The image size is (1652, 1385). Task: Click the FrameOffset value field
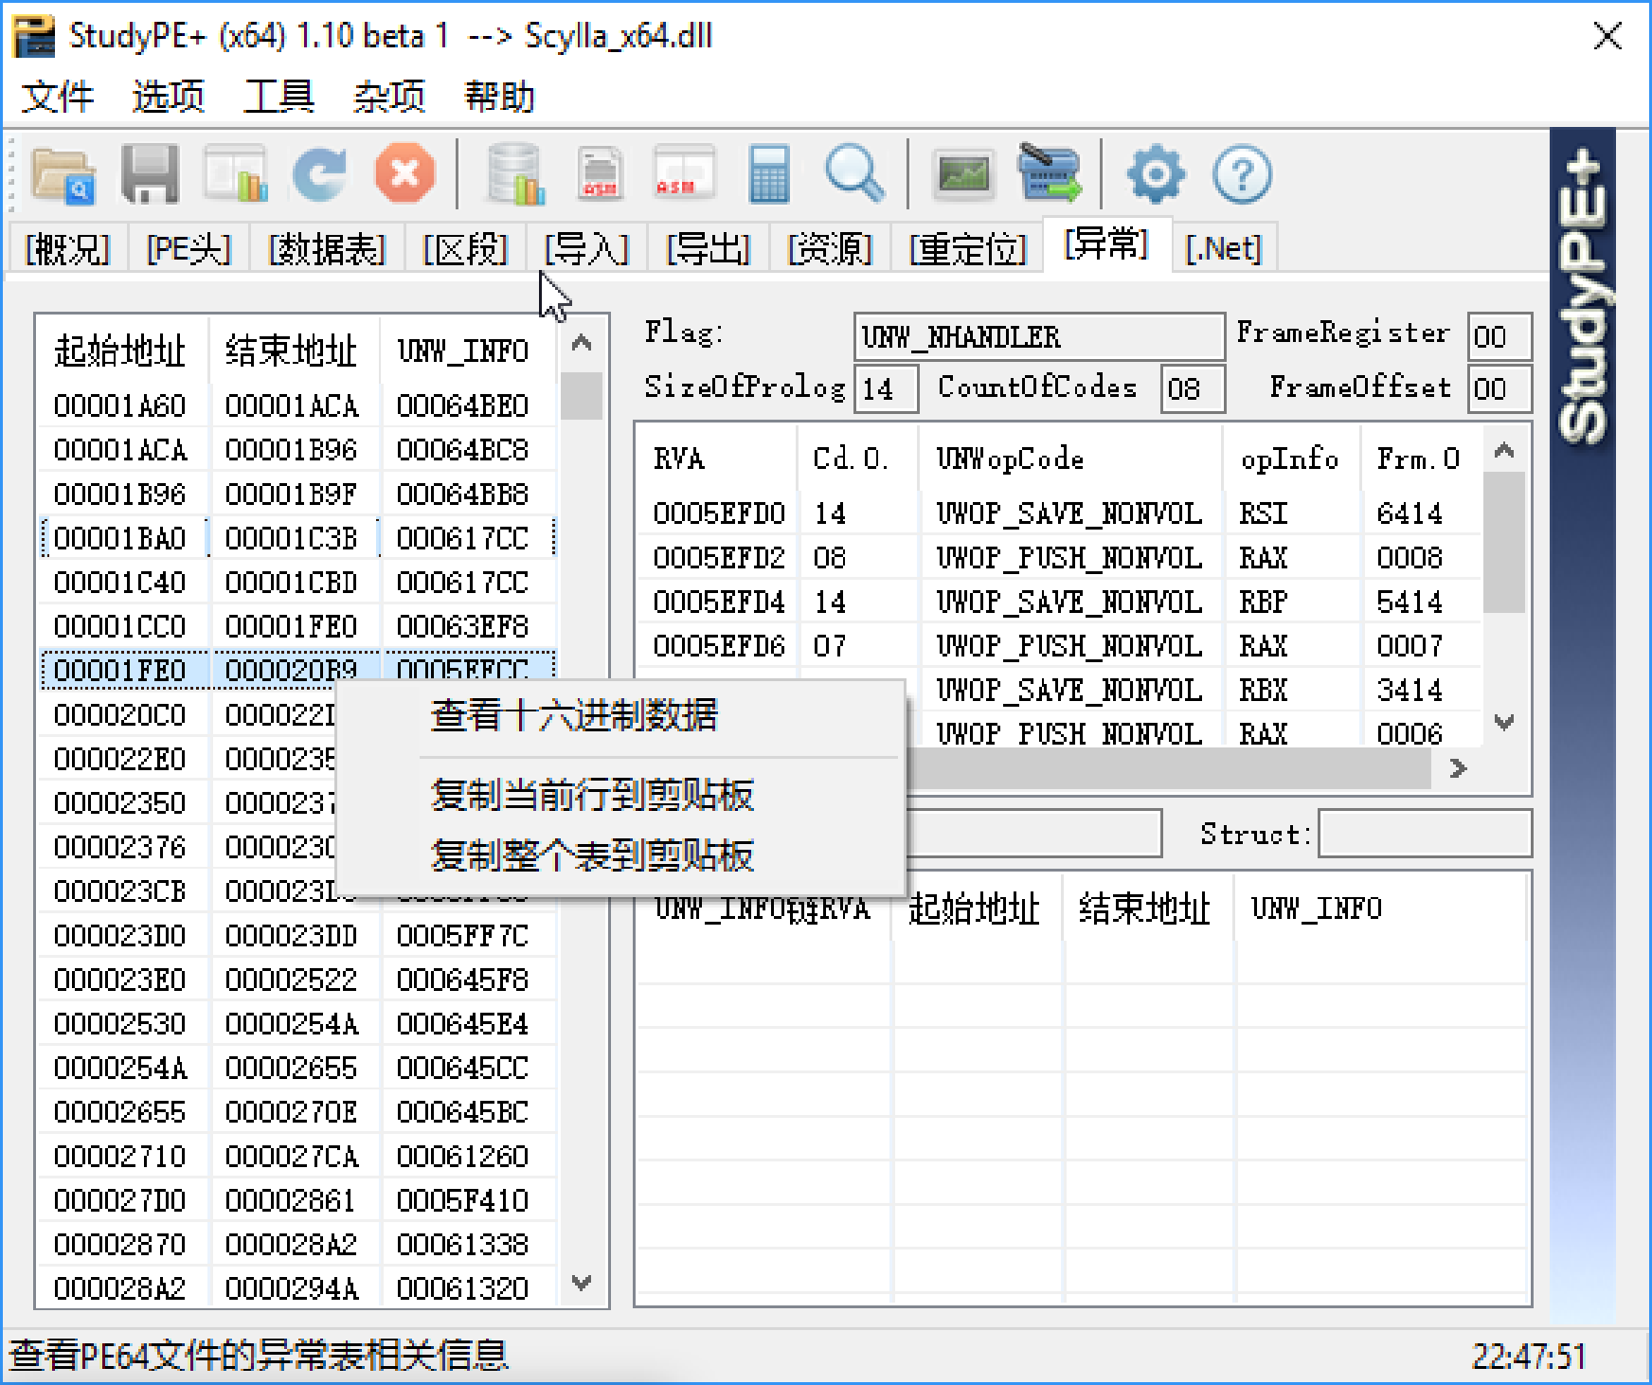[1499, 389]
